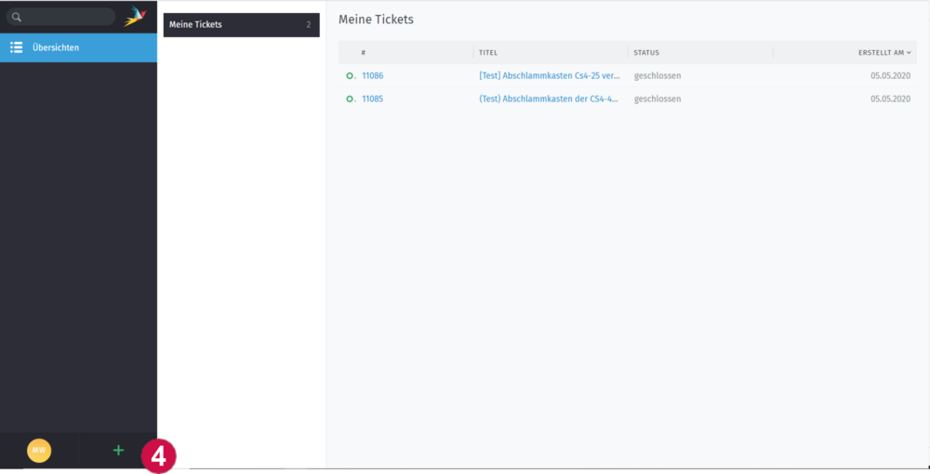
Task: Click the green status circle of ticket 11085
Action: (x=350, y=99)
